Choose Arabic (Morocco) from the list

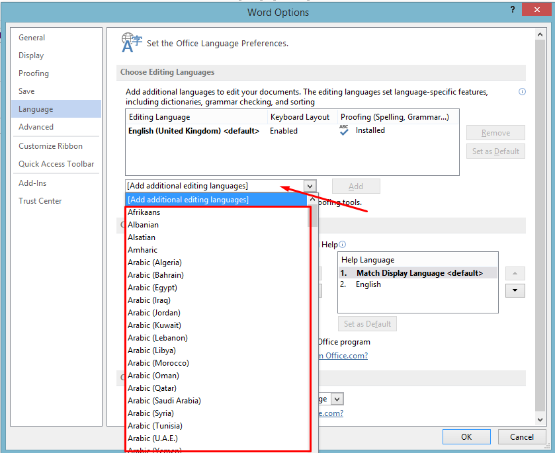216,363
